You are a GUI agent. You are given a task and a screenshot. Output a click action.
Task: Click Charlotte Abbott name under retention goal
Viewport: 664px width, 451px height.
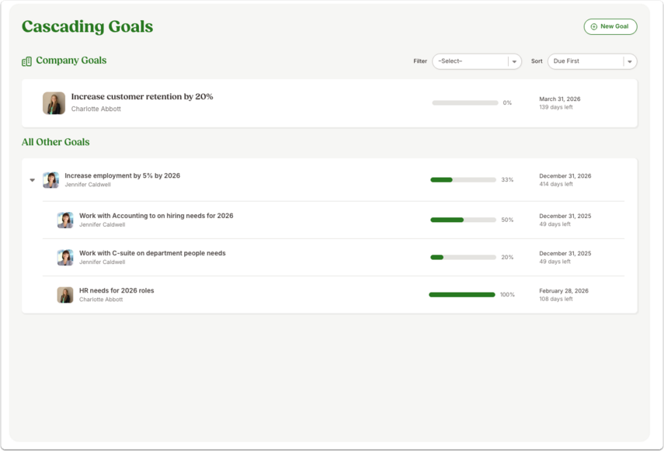point(96,109)
